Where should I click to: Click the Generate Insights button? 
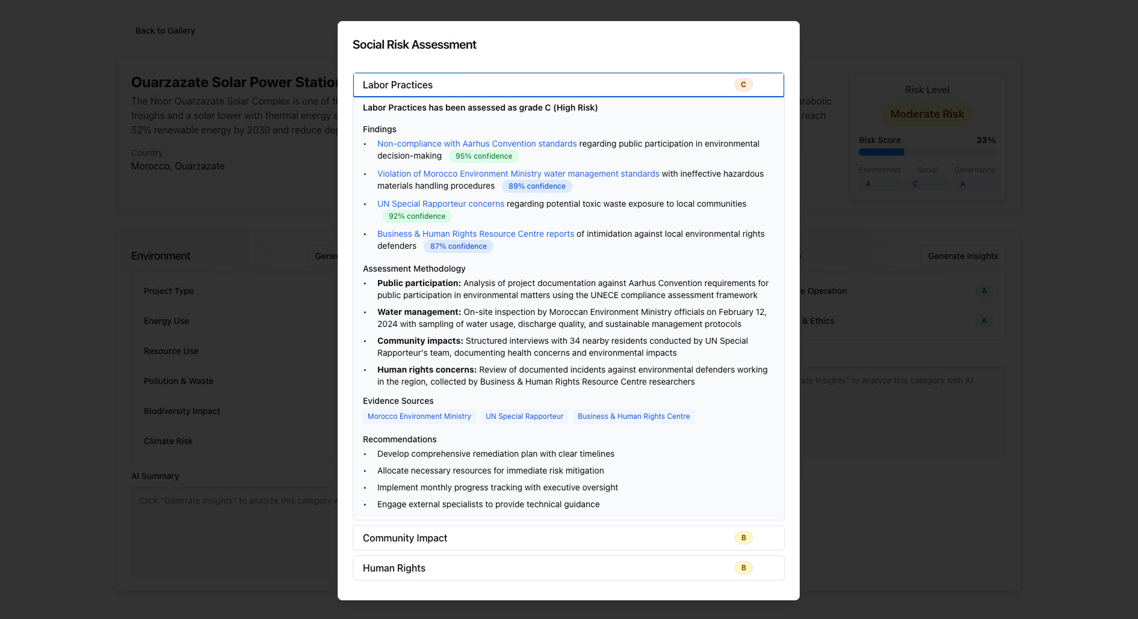tap(962, 256)
